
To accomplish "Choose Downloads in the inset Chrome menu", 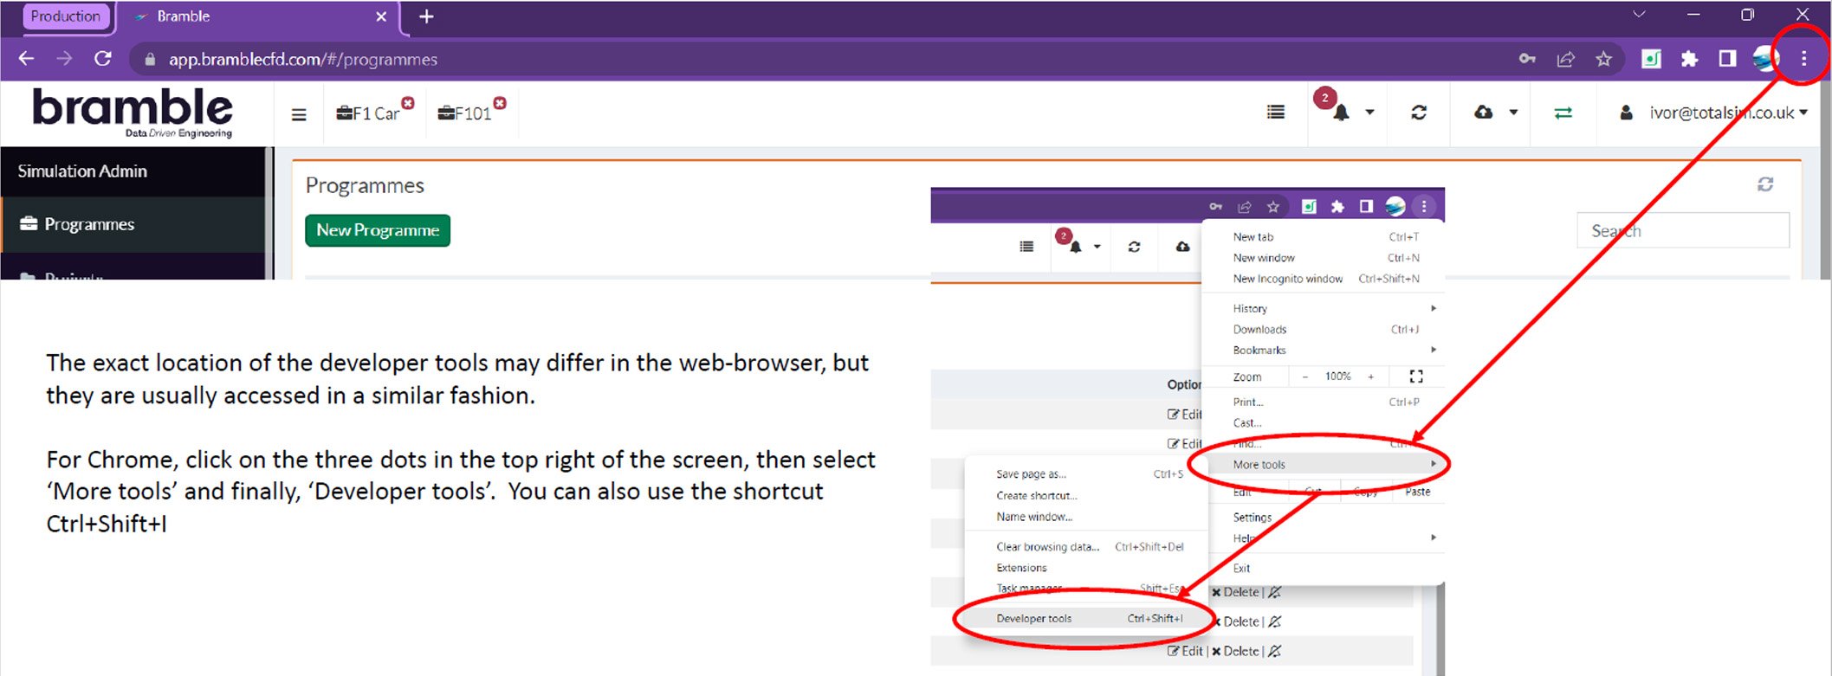I will 1323,329.
